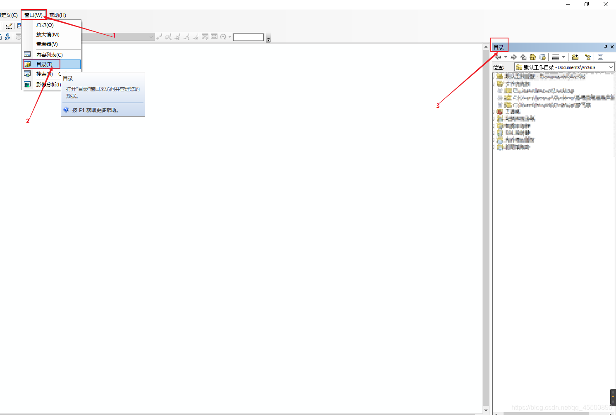
Task: Click the catalog view type grid icon
Action: [556, 57]
